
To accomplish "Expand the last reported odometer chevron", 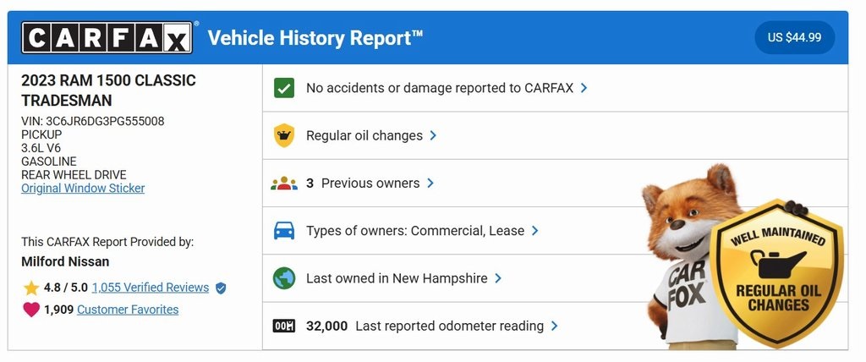I will [x=554, y=326].
